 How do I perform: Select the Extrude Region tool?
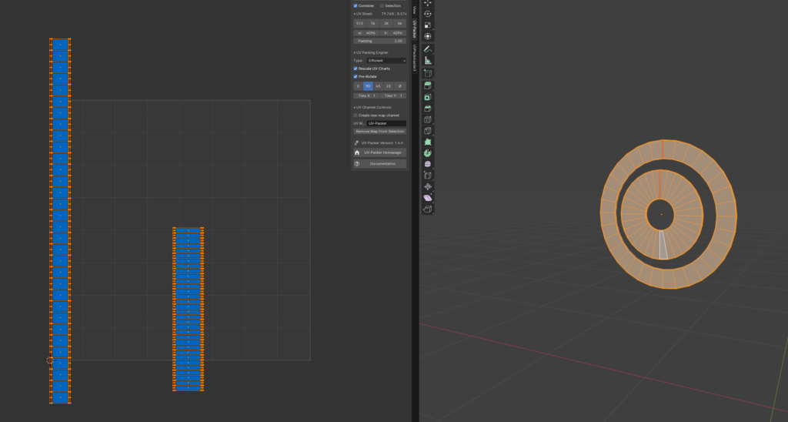(x=428, y=85)
